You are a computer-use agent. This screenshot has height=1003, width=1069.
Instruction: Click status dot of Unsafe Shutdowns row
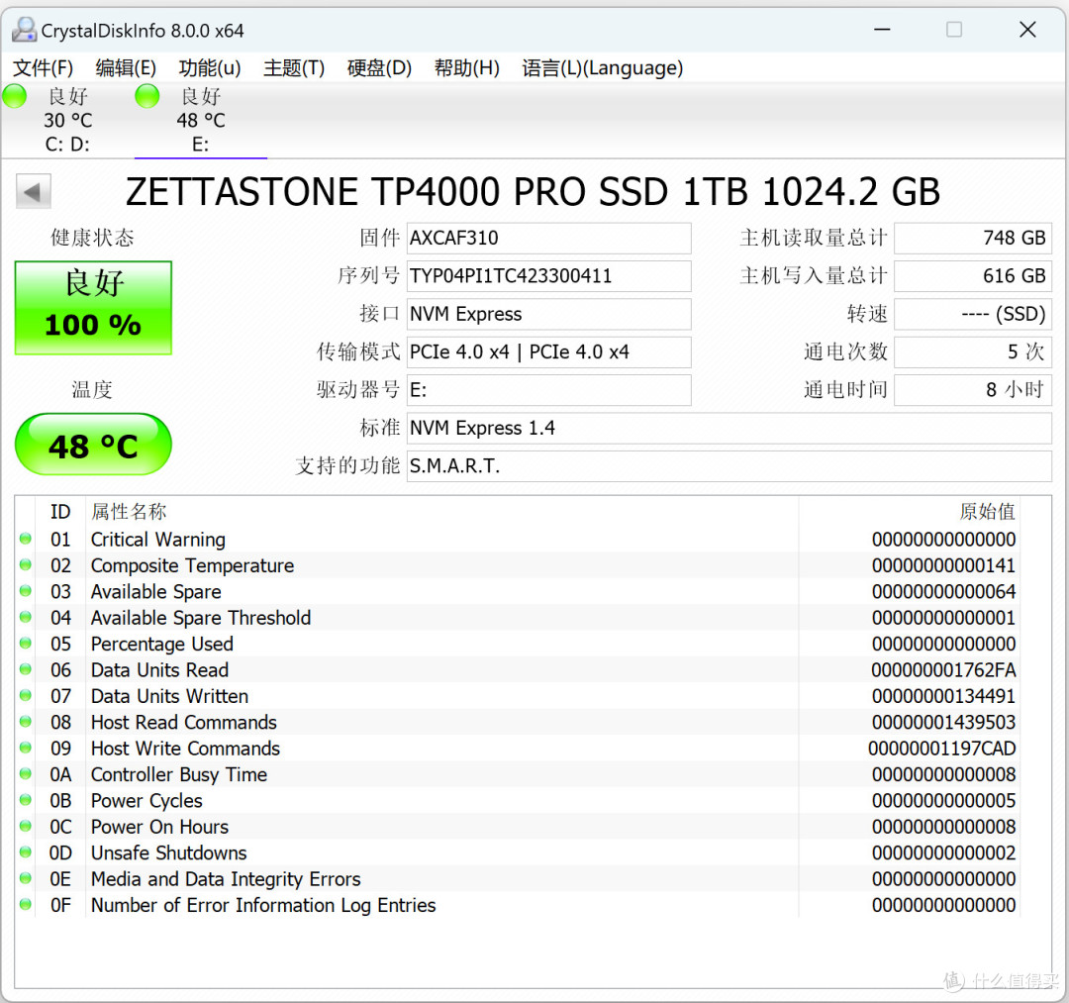coord(26,853)
